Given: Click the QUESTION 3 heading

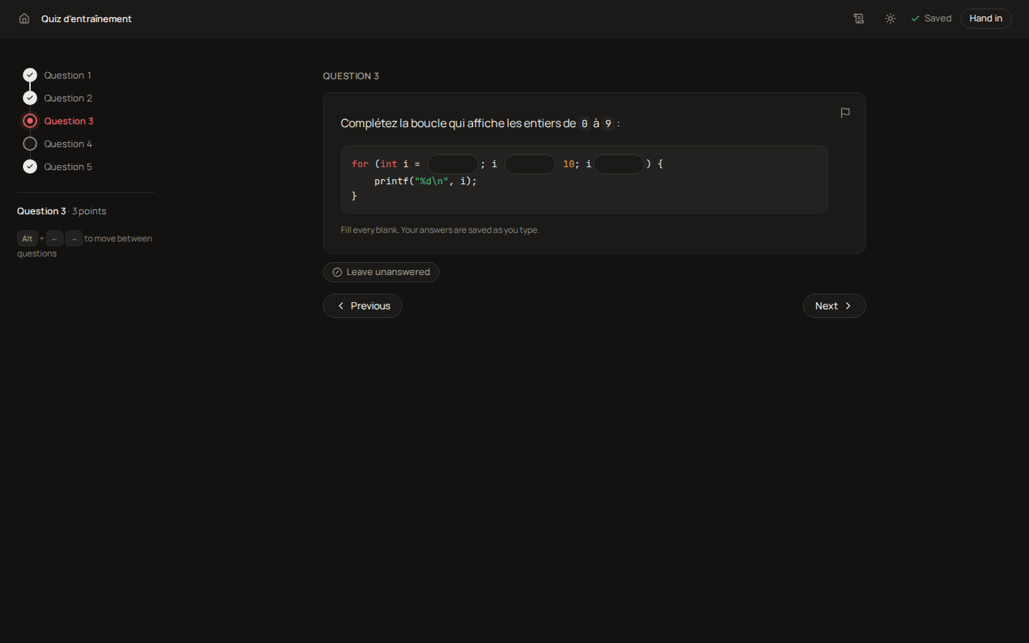Looking at the screenshot, I should click(351, 76).
